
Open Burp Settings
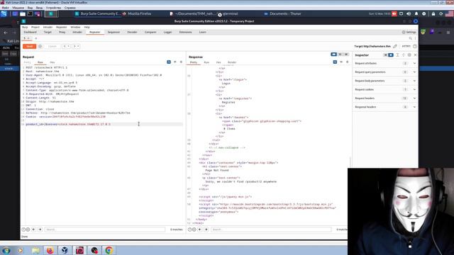point(409,32)
